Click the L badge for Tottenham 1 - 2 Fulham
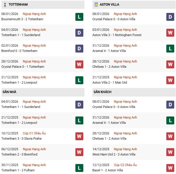This screenshot has height=174, width=176. pos(79,168)
